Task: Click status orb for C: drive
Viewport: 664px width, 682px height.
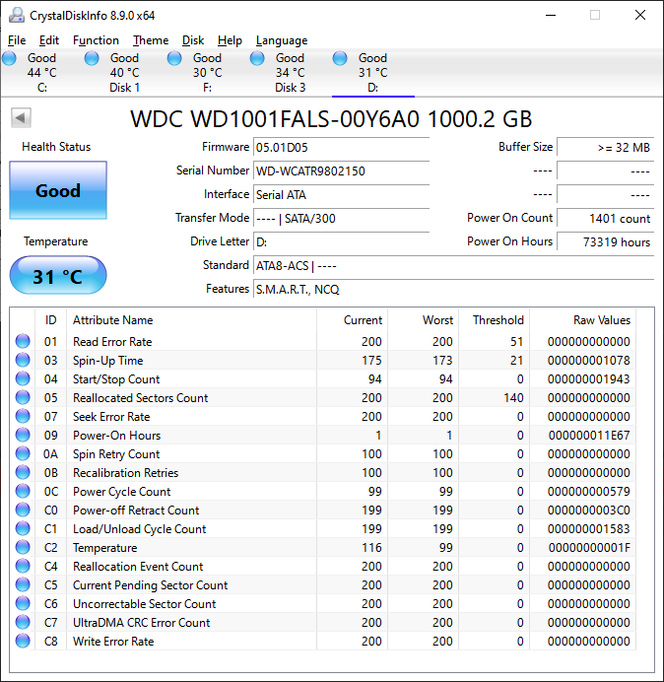Action: pyautogui.click(x=9, y=58)
